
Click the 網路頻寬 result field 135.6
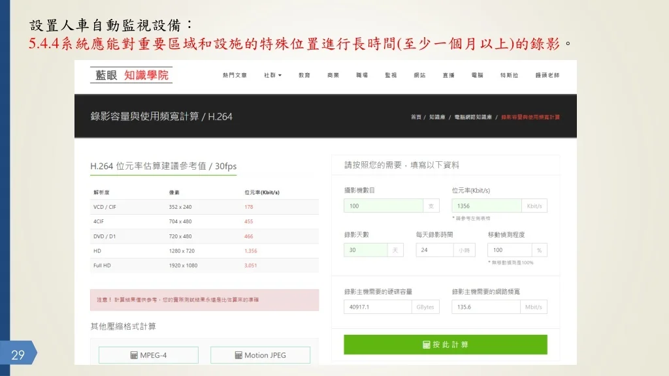tap(486, 307)
